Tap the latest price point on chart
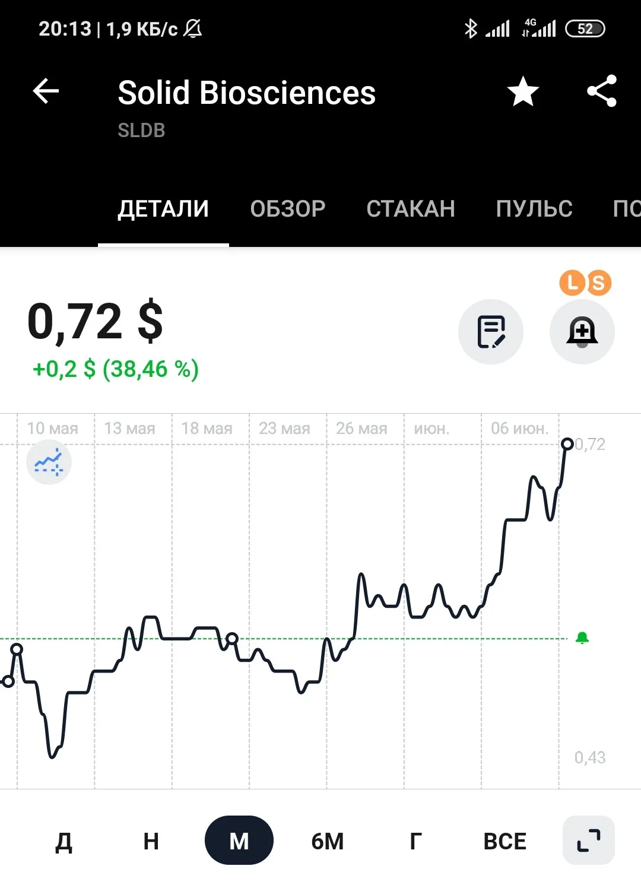Viewport: 641px width, 885px height. [567, 444]
